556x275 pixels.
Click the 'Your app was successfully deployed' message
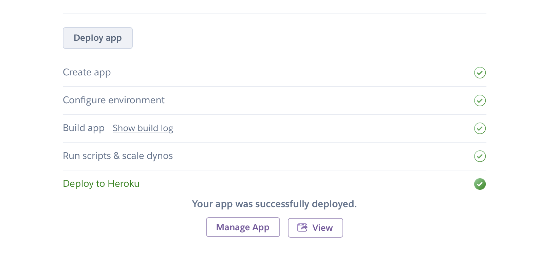point(274,204)
